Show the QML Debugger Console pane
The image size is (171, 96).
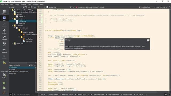point(96,94)
